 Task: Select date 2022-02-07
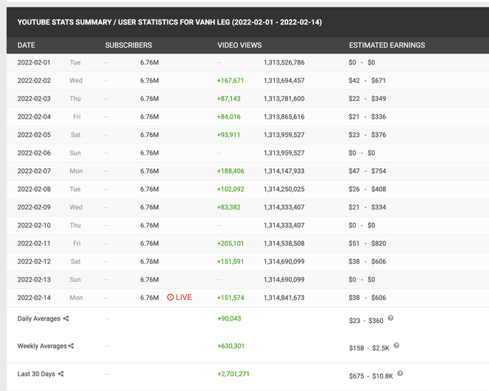tap(33, 171)
